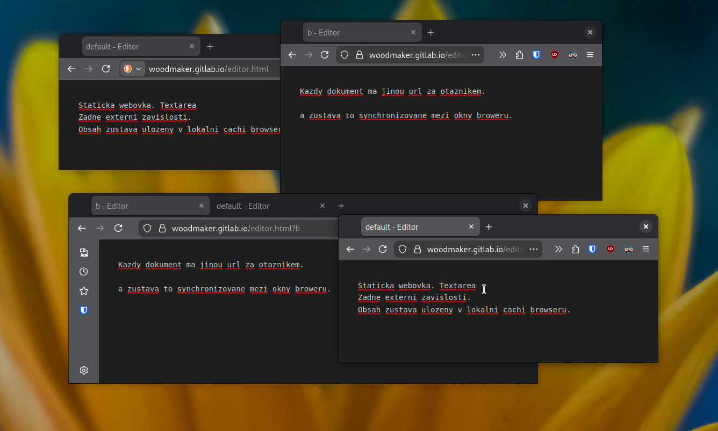Open the History sidebar clock icon
Screen dimensions: 718x431
coord(84,272)
